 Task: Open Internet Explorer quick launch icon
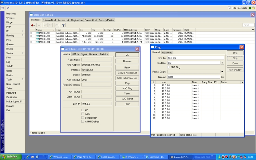coord(28,157)
